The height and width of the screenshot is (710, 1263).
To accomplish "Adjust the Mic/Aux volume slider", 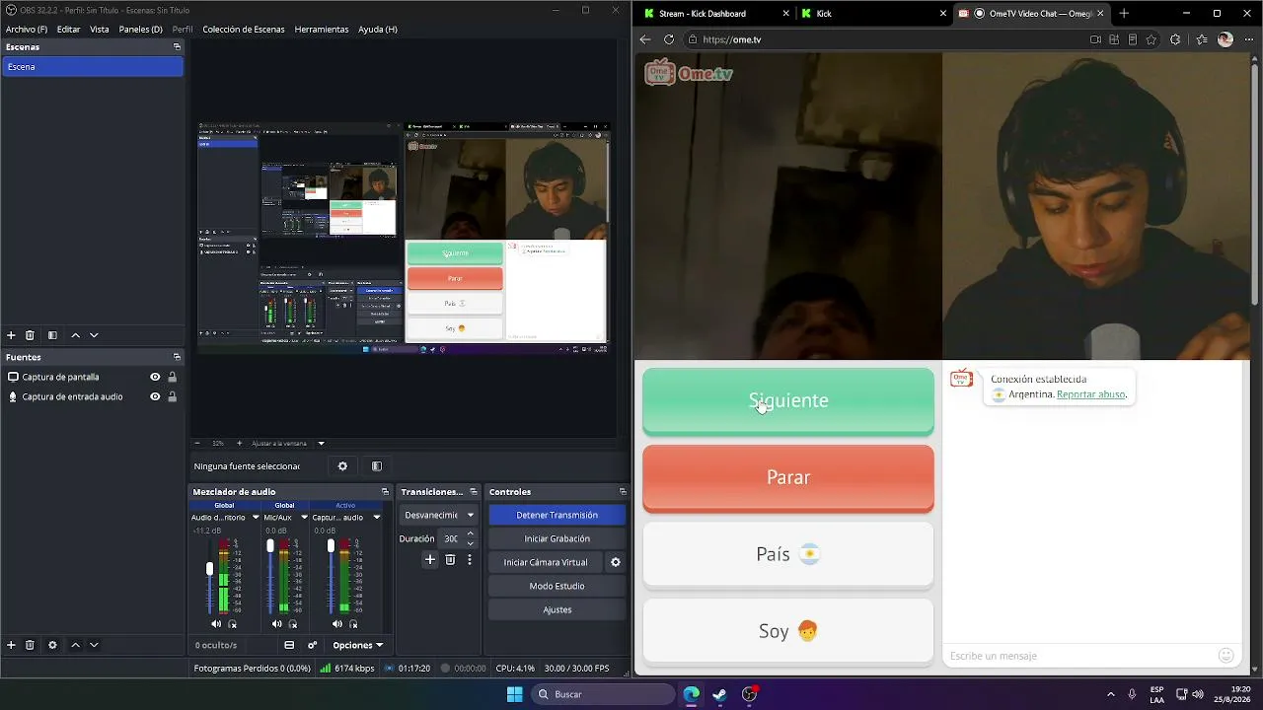I will coord(270,545).
